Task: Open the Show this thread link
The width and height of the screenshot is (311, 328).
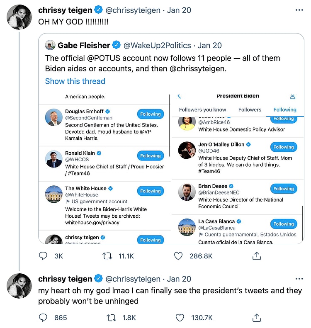Action: pos(75,81)
